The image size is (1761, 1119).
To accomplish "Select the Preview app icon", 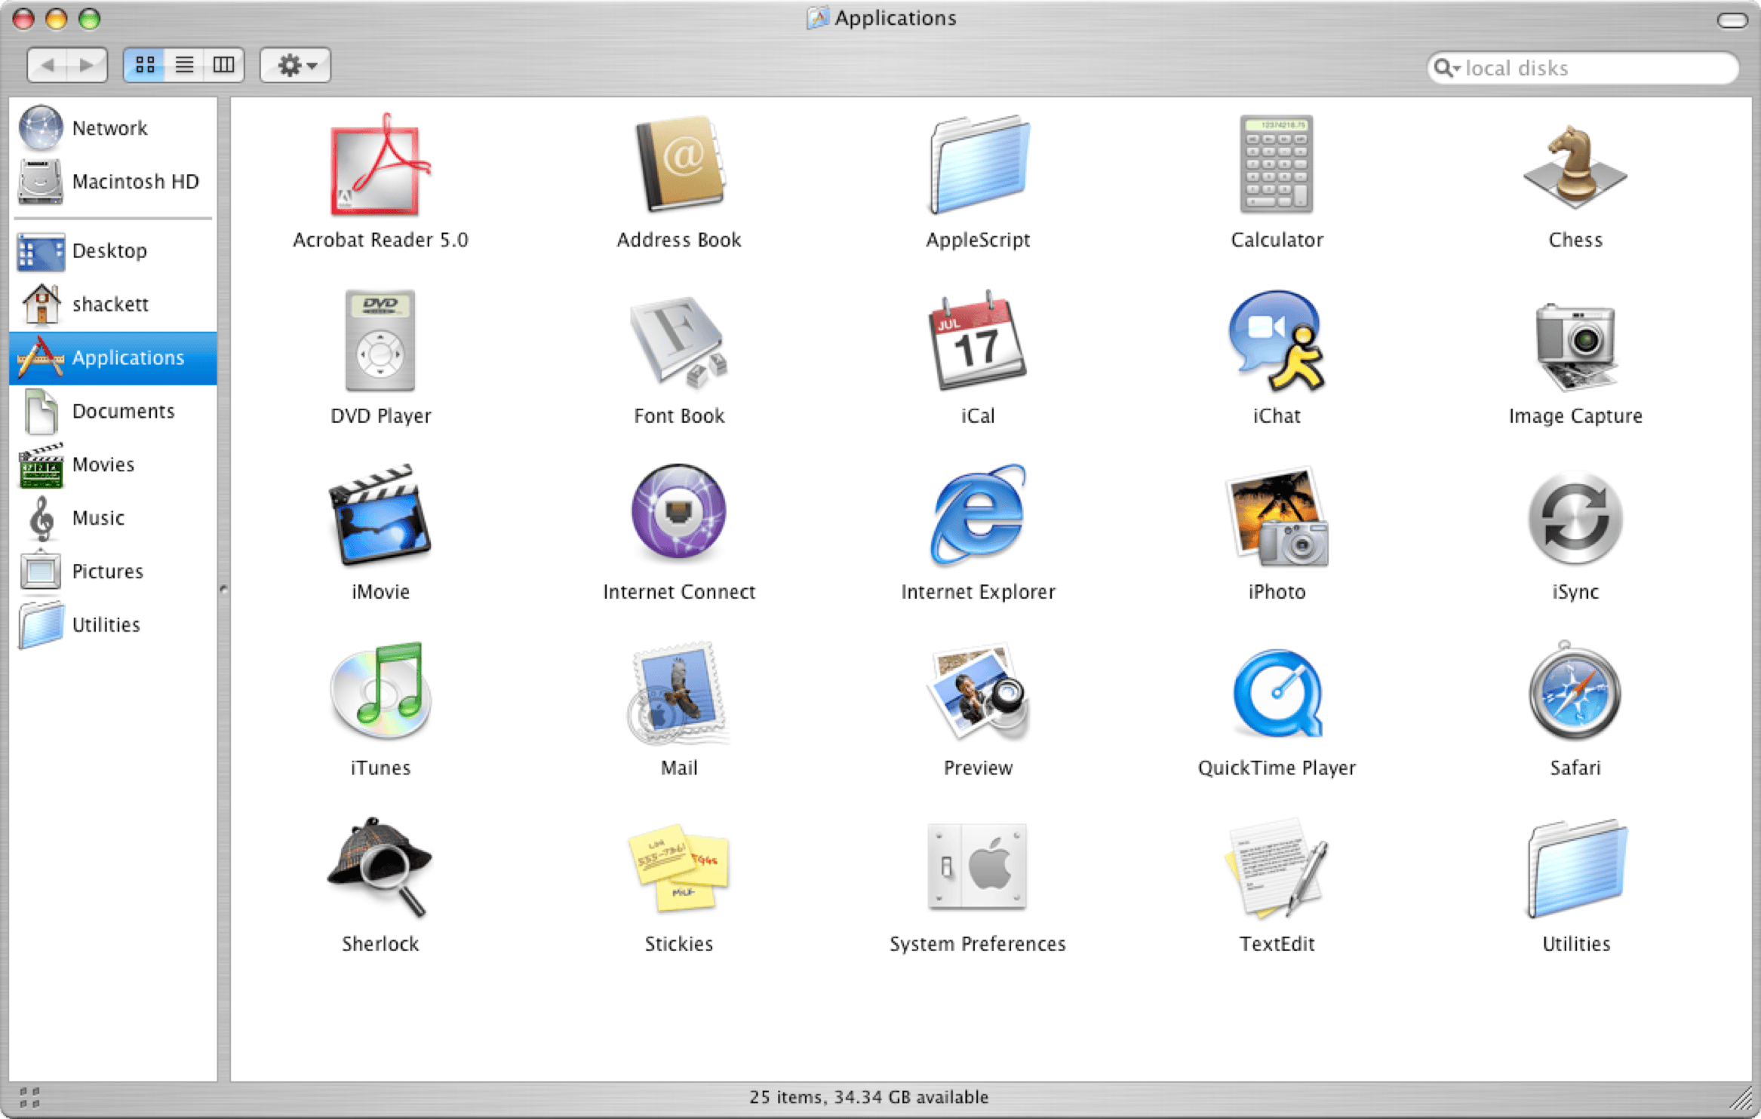I will 977,691.
